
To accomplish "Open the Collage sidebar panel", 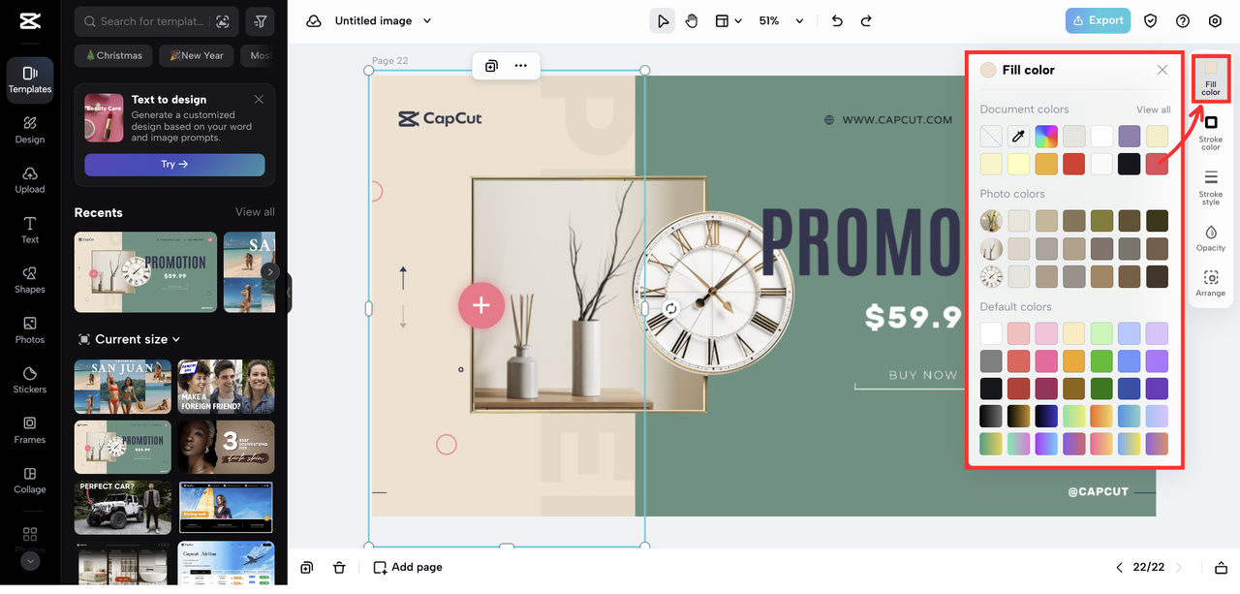I will coord(30,480).
